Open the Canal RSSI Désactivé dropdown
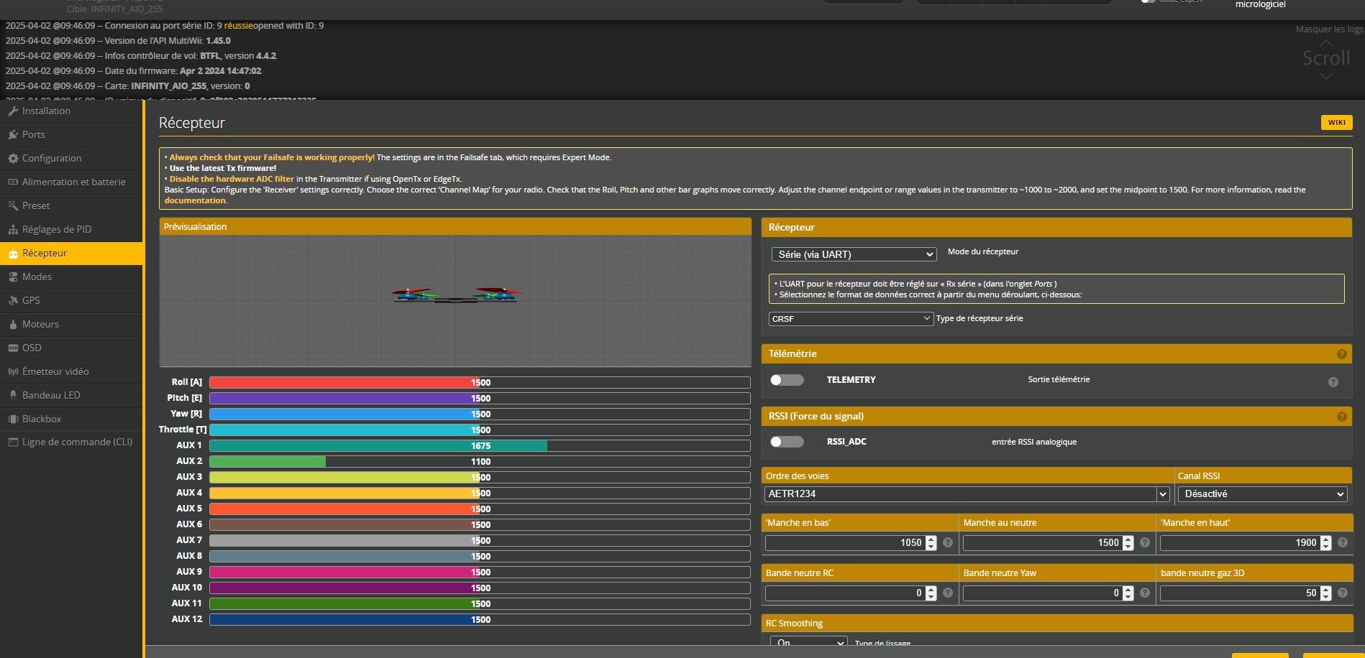1365x658 pixels. [1262, 494]
